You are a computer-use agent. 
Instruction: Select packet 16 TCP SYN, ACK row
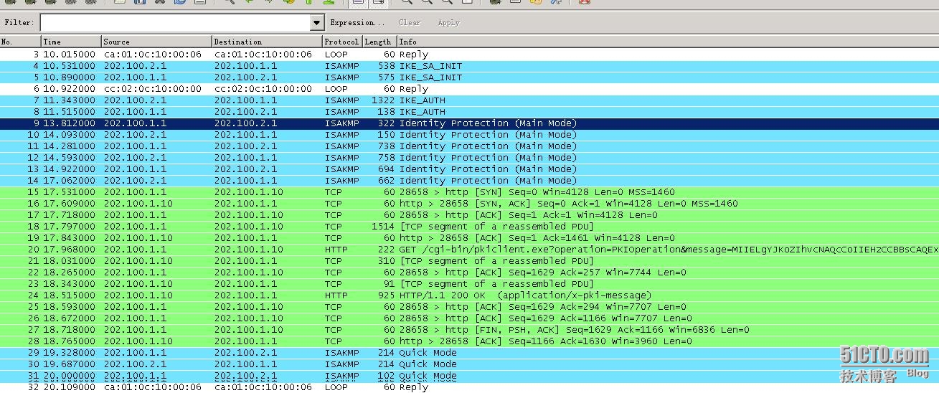click(469, 204)
